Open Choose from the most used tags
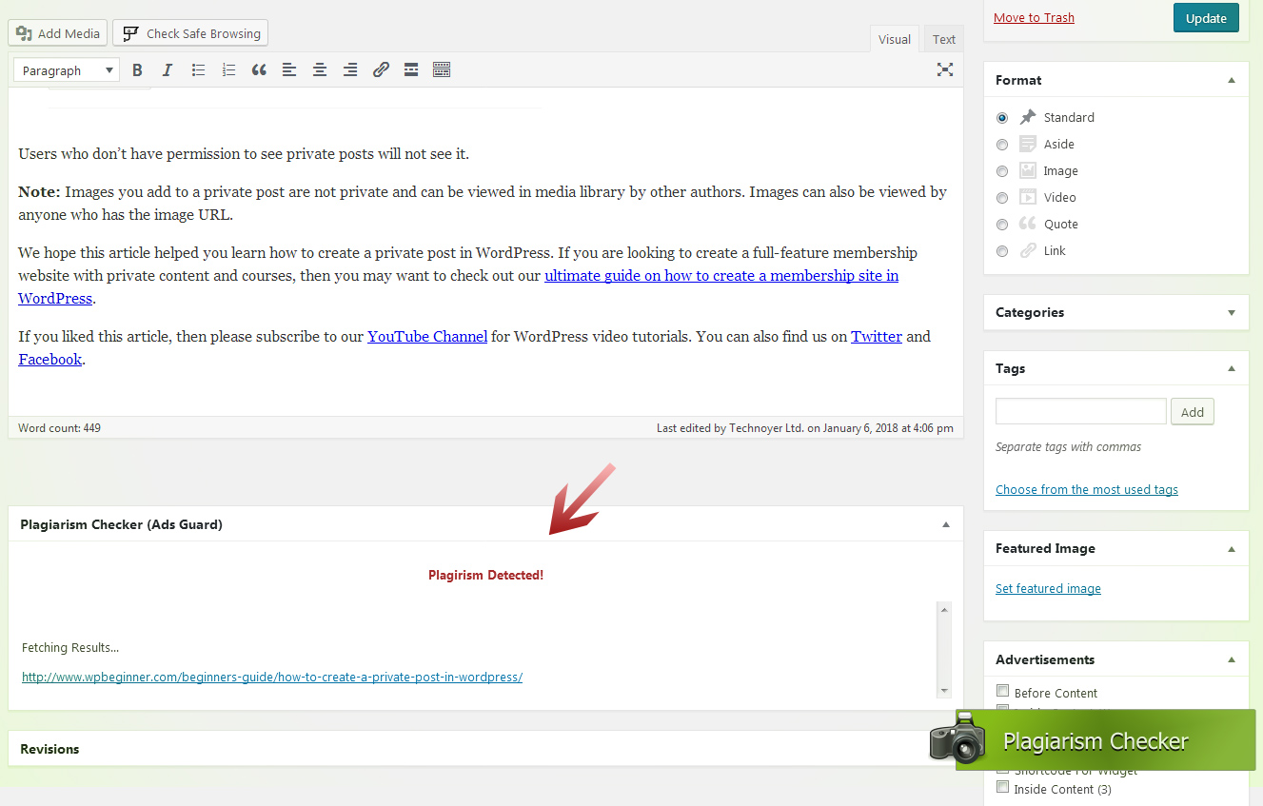Viewport: 1263px width, 806px height. (1087, 489)
